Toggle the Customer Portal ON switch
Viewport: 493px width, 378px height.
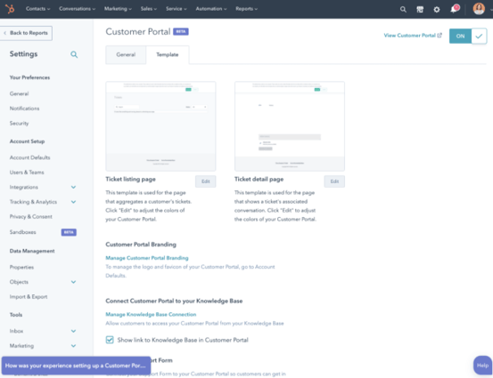[x=468, y=36]
